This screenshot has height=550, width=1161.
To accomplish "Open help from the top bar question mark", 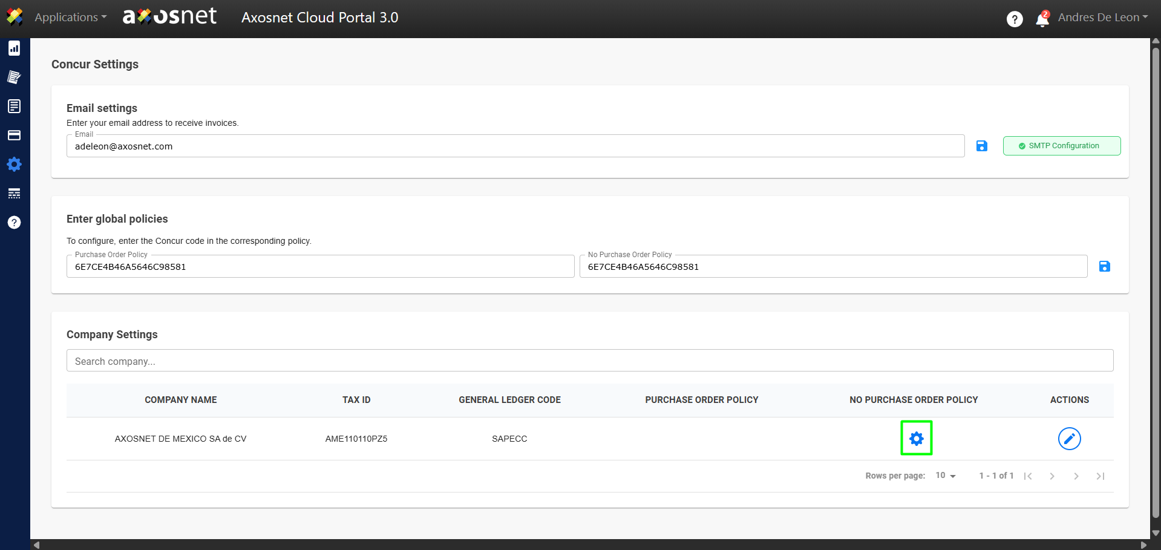I will tap(1015, 19).
